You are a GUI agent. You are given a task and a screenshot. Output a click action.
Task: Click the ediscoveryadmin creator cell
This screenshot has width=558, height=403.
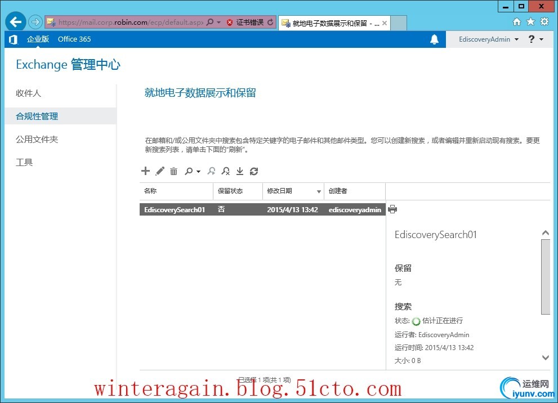[x=355, y=209]
